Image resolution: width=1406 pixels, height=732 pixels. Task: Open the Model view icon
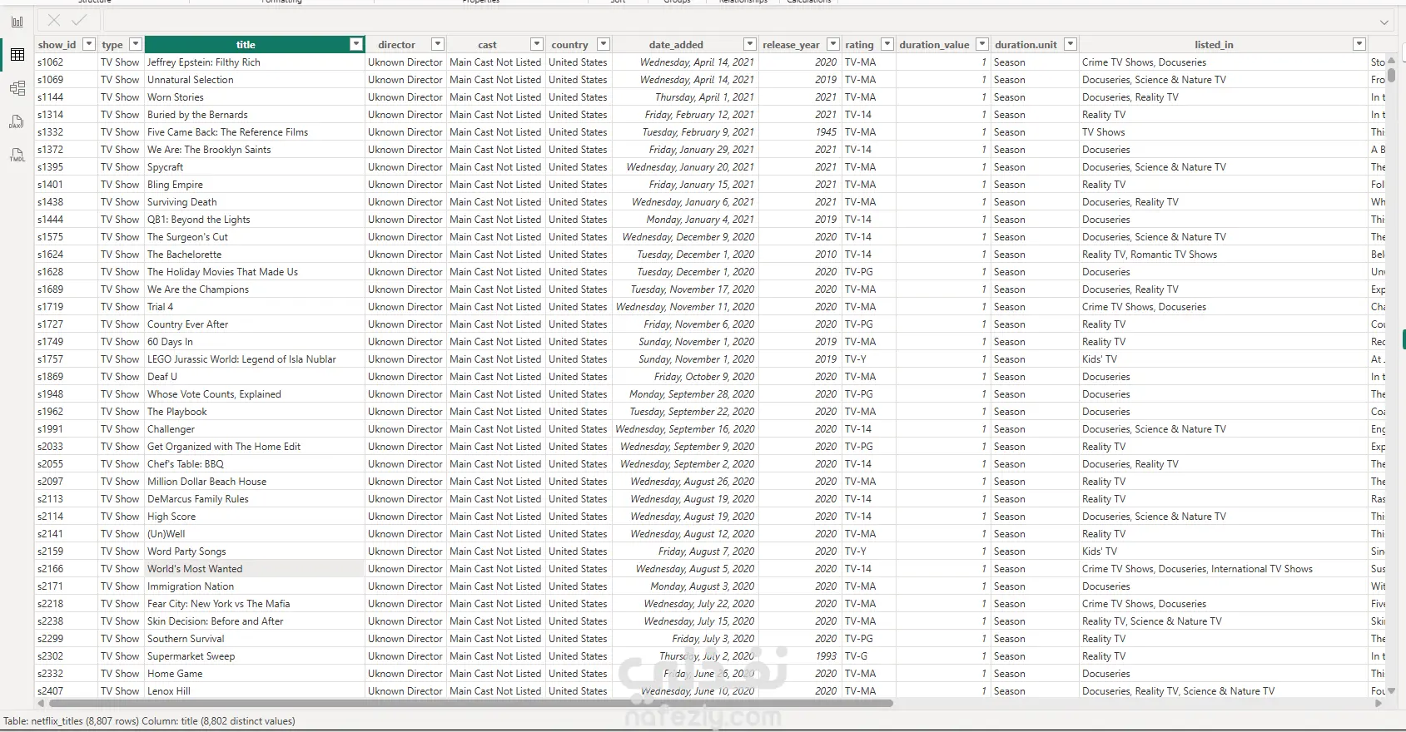click(x=17, y=88)
